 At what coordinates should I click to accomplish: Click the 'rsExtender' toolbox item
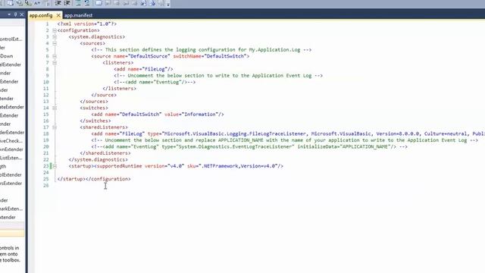[x=11, y=184]
